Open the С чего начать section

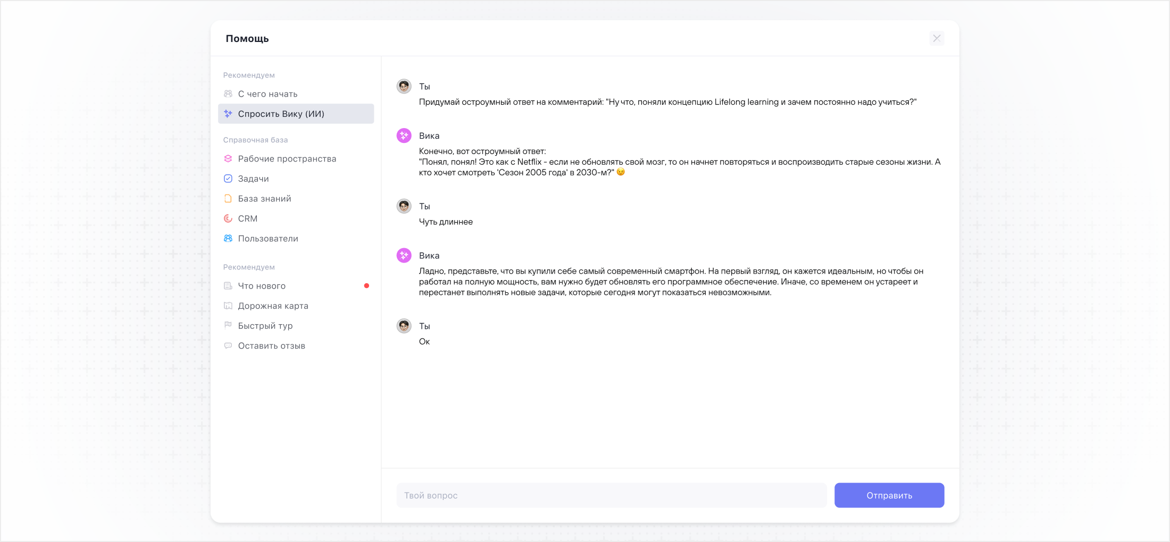coord(268,94)
